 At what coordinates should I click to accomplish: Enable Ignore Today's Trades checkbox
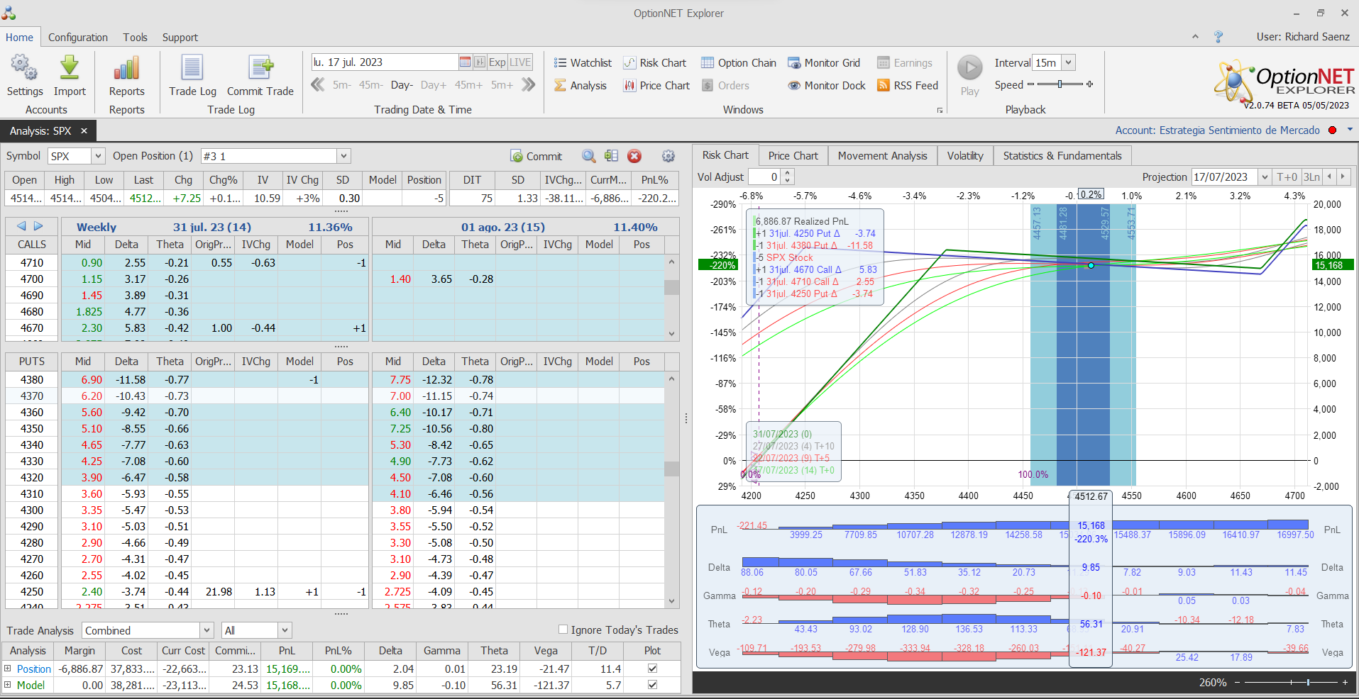tap(563, 630)
